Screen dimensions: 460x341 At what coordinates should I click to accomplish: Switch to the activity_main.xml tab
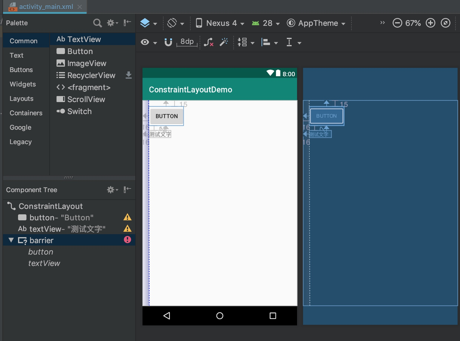46,7
